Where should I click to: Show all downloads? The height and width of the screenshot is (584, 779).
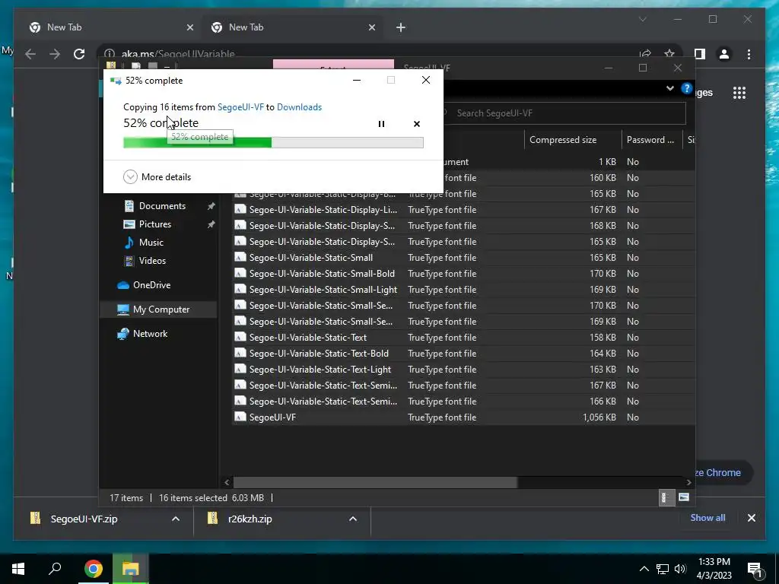[707, 518]
